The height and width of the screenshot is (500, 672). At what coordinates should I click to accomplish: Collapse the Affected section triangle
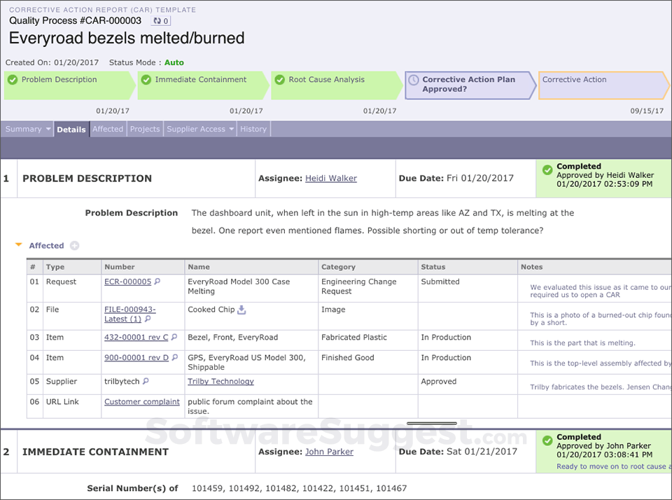(19, 245)
